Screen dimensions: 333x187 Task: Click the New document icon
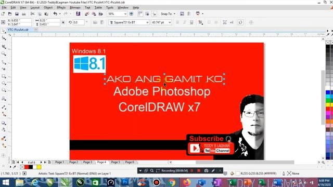pos(3,14)
